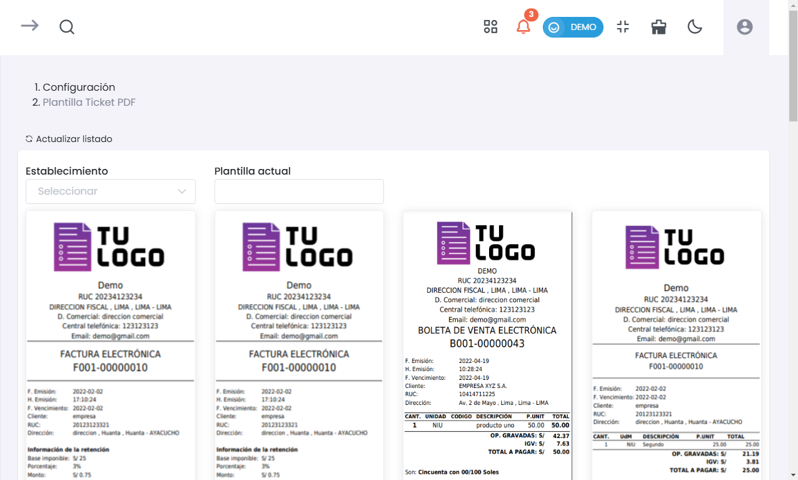Click the chevron arrow in Seleccionar box
The height and width of the screenshot is (480, 798).
(x=182, y=191)
